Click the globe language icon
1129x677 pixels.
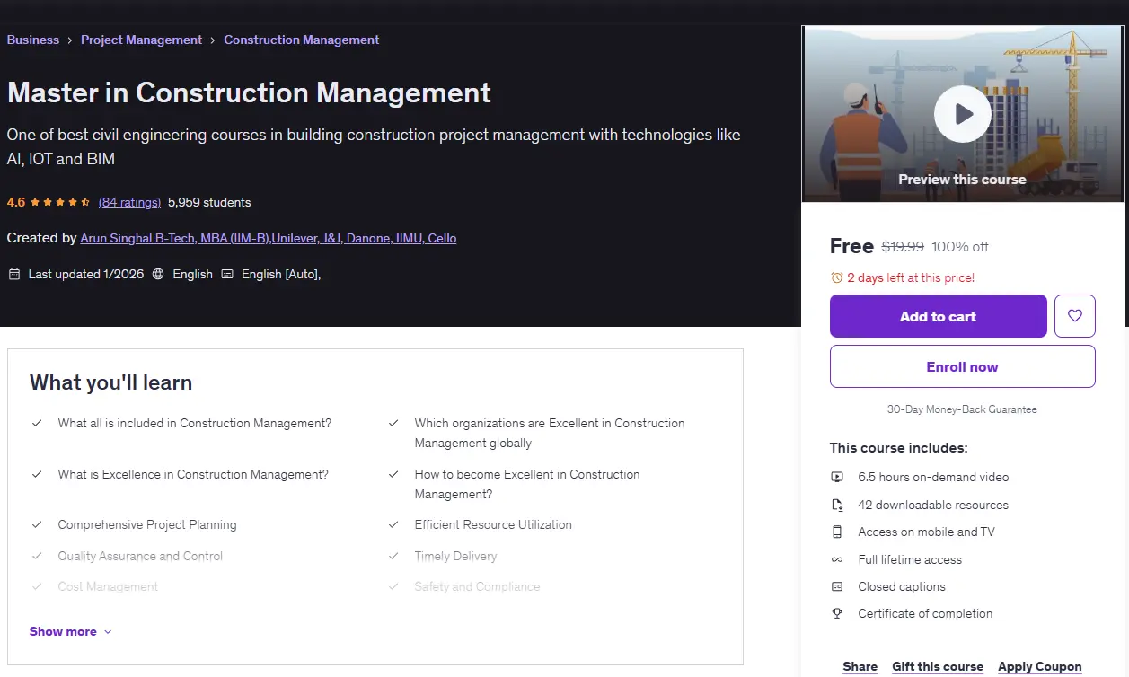(158, 274)
